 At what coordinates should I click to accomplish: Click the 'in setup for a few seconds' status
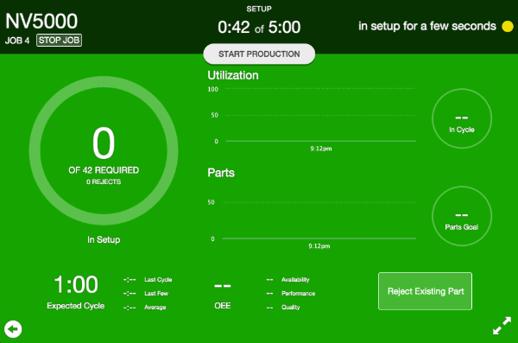tap(427, 26)
